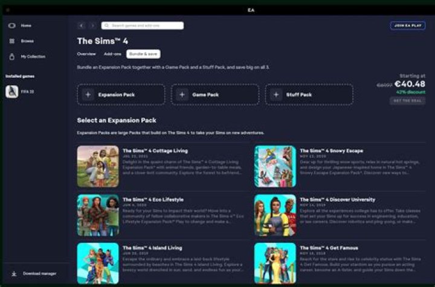
Task: Open the Home sidebar icon
Action: [x=11, y=25]
